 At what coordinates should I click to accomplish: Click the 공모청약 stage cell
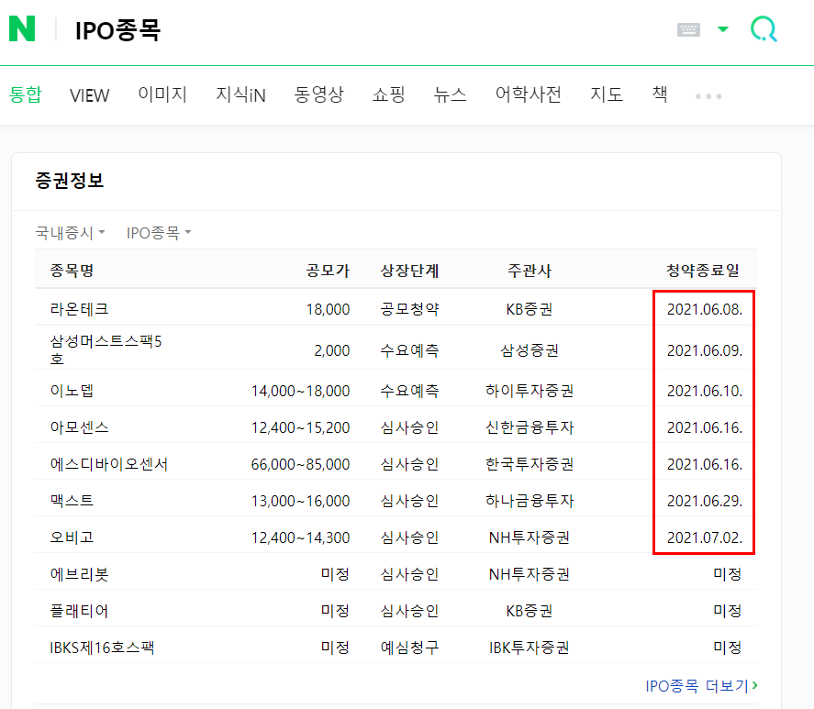[x=409, y=309]
